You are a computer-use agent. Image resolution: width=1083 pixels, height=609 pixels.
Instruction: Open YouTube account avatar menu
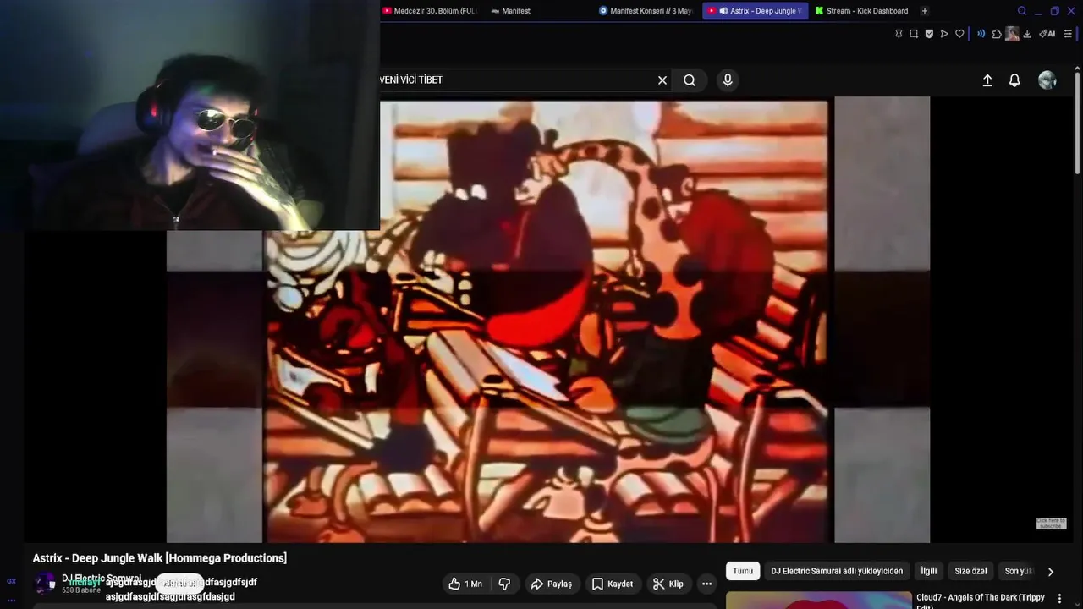pos(1047,80)
